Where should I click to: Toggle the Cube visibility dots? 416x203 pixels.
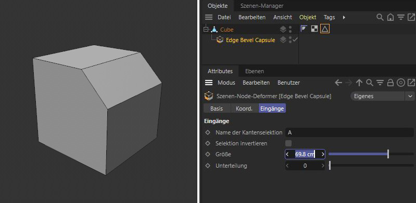pyautogui.click(x=290, y=30)
